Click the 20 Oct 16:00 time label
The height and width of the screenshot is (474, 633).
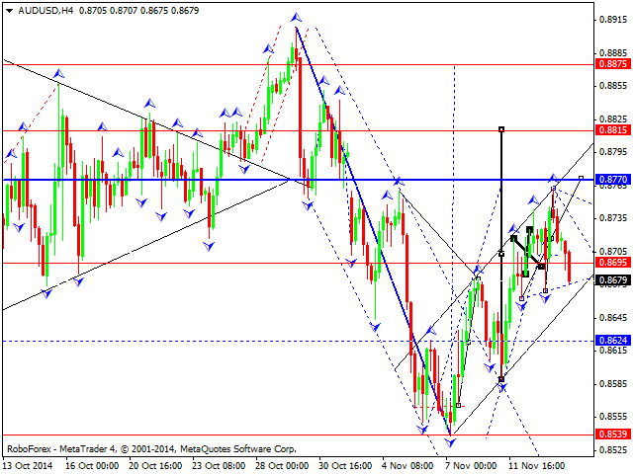click(155, 466)
